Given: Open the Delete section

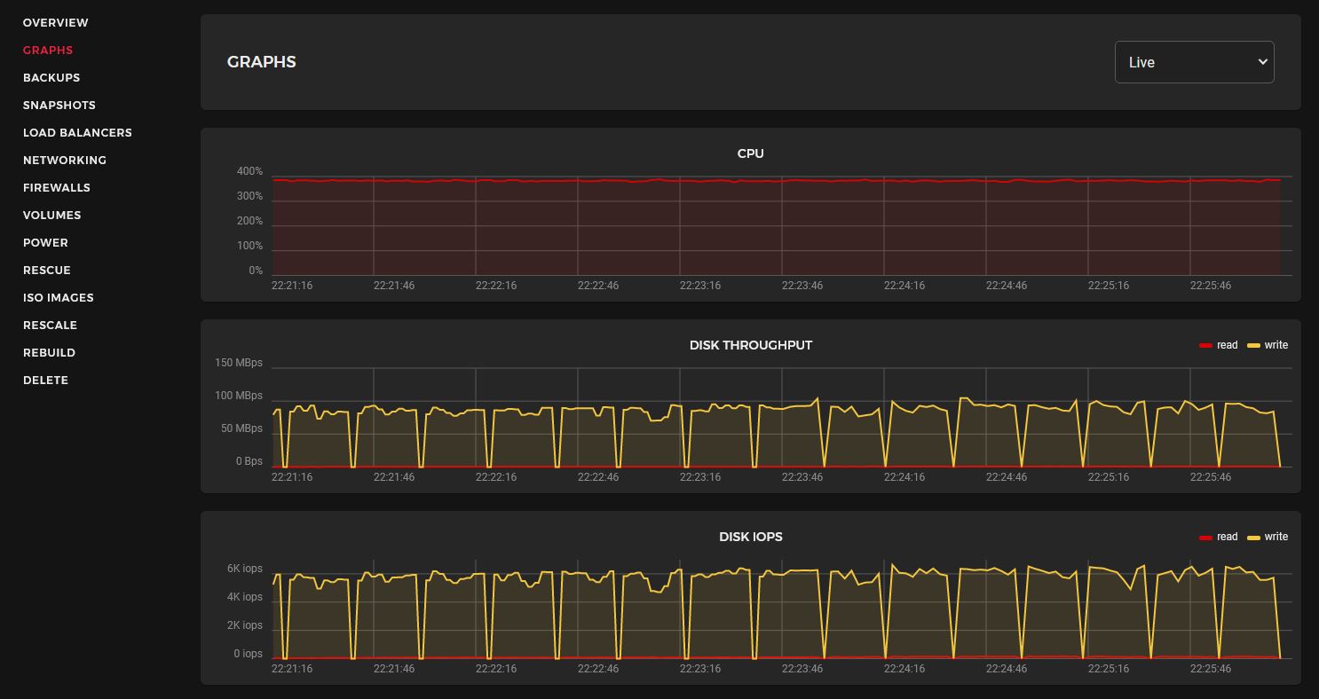Looking at the screenshot, I should coord(45,380).
